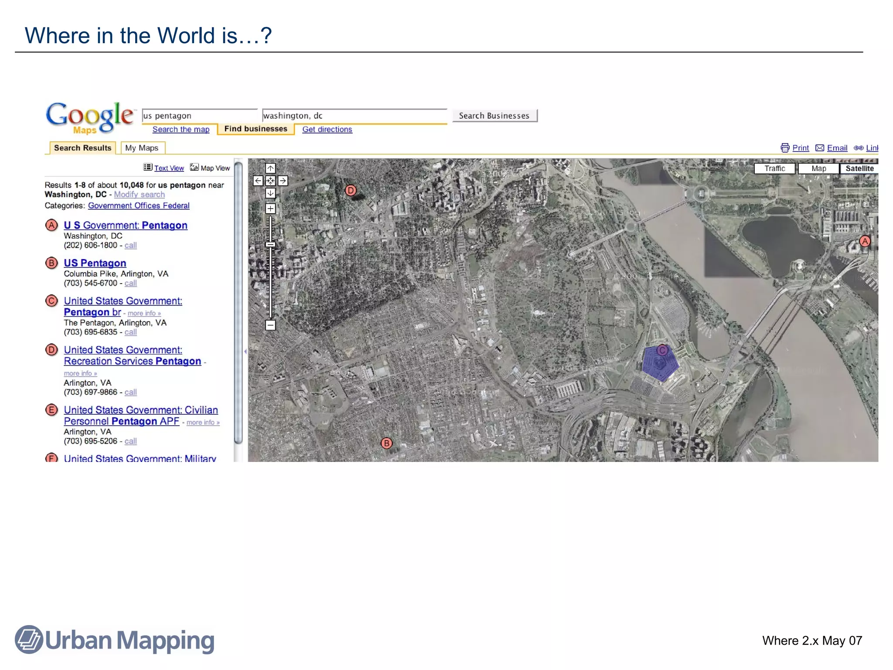Open the Search Results tab
Viewport: 893px width, 670px height.
pos(82,148)
